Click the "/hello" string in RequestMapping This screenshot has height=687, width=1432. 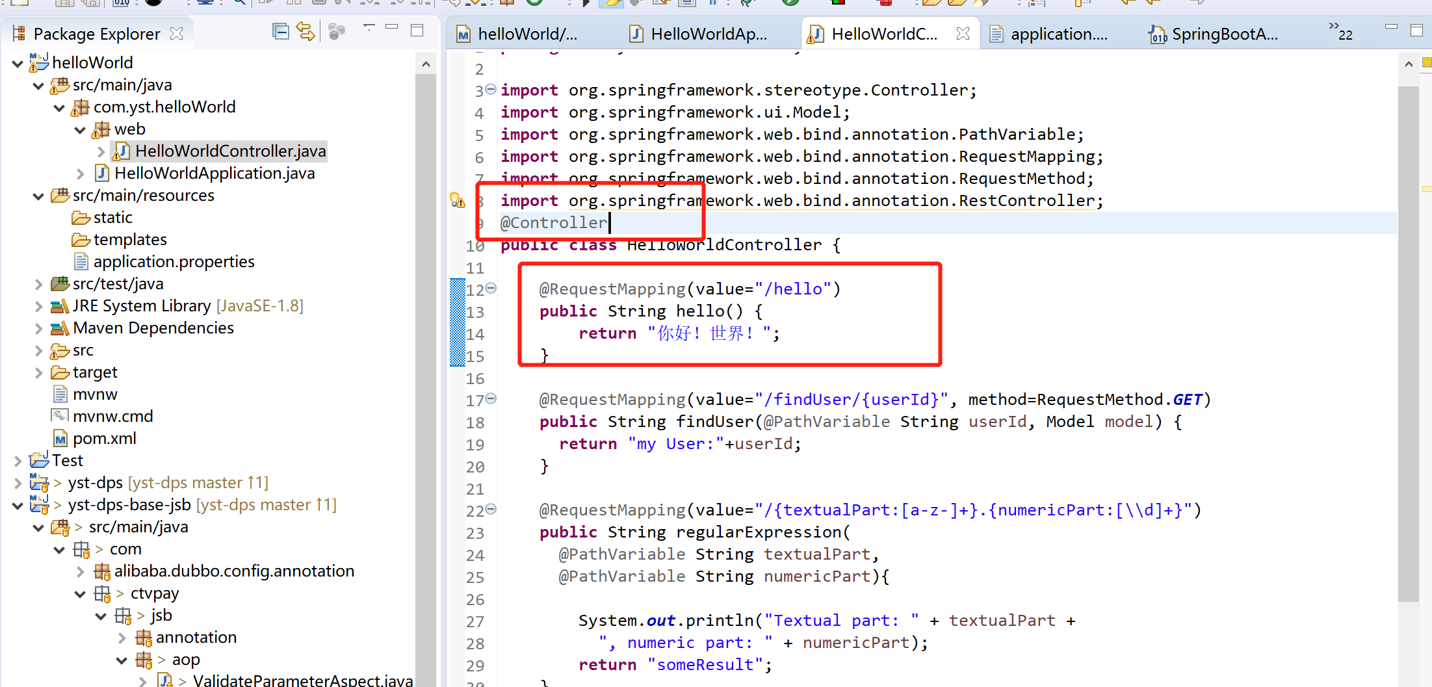pos(792,289)
